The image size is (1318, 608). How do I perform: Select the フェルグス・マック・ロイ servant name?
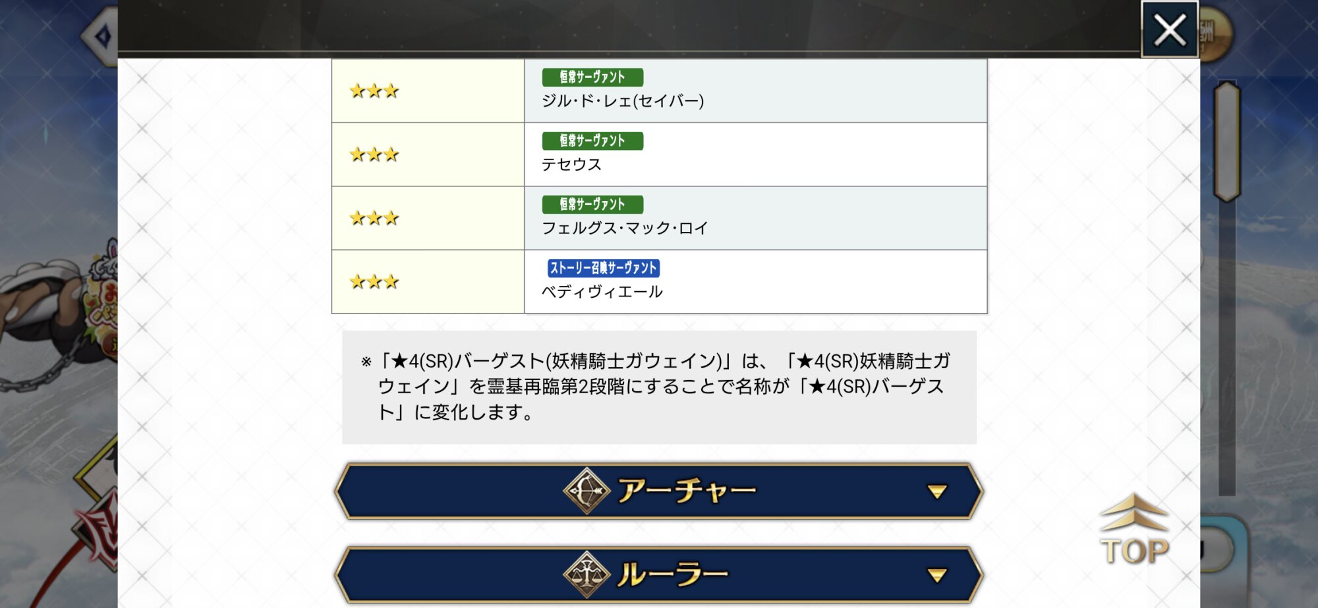(x=625, y=228)
